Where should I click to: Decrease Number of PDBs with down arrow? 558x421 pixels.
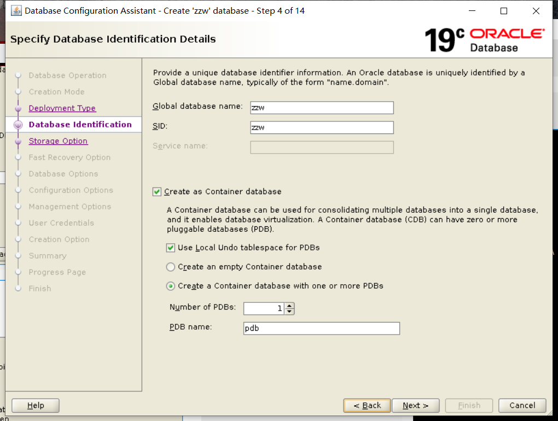click(290, 312)
